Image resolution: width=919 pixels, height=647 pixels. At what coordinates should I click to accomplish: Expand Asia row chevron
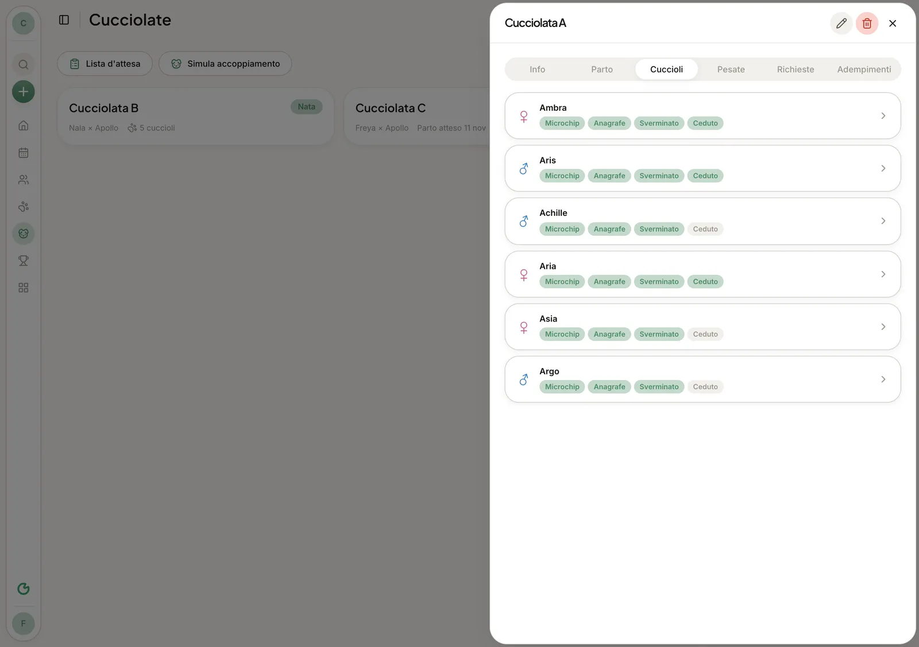coord(883,327)
